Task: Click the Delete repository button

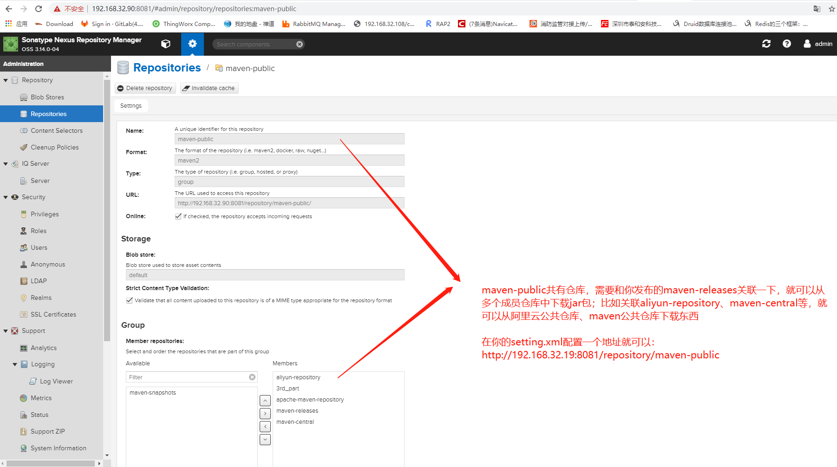Action: tap(145, 88)
